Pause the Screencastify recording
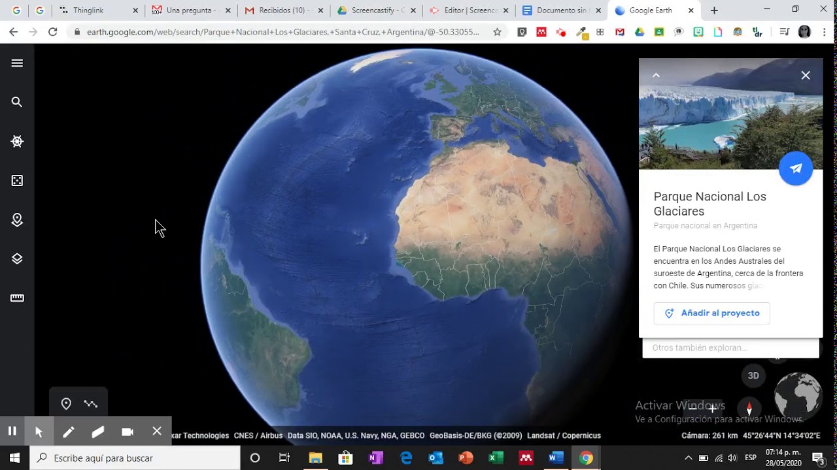This screenshot has height=470, width=837. [x=12, y=431]
